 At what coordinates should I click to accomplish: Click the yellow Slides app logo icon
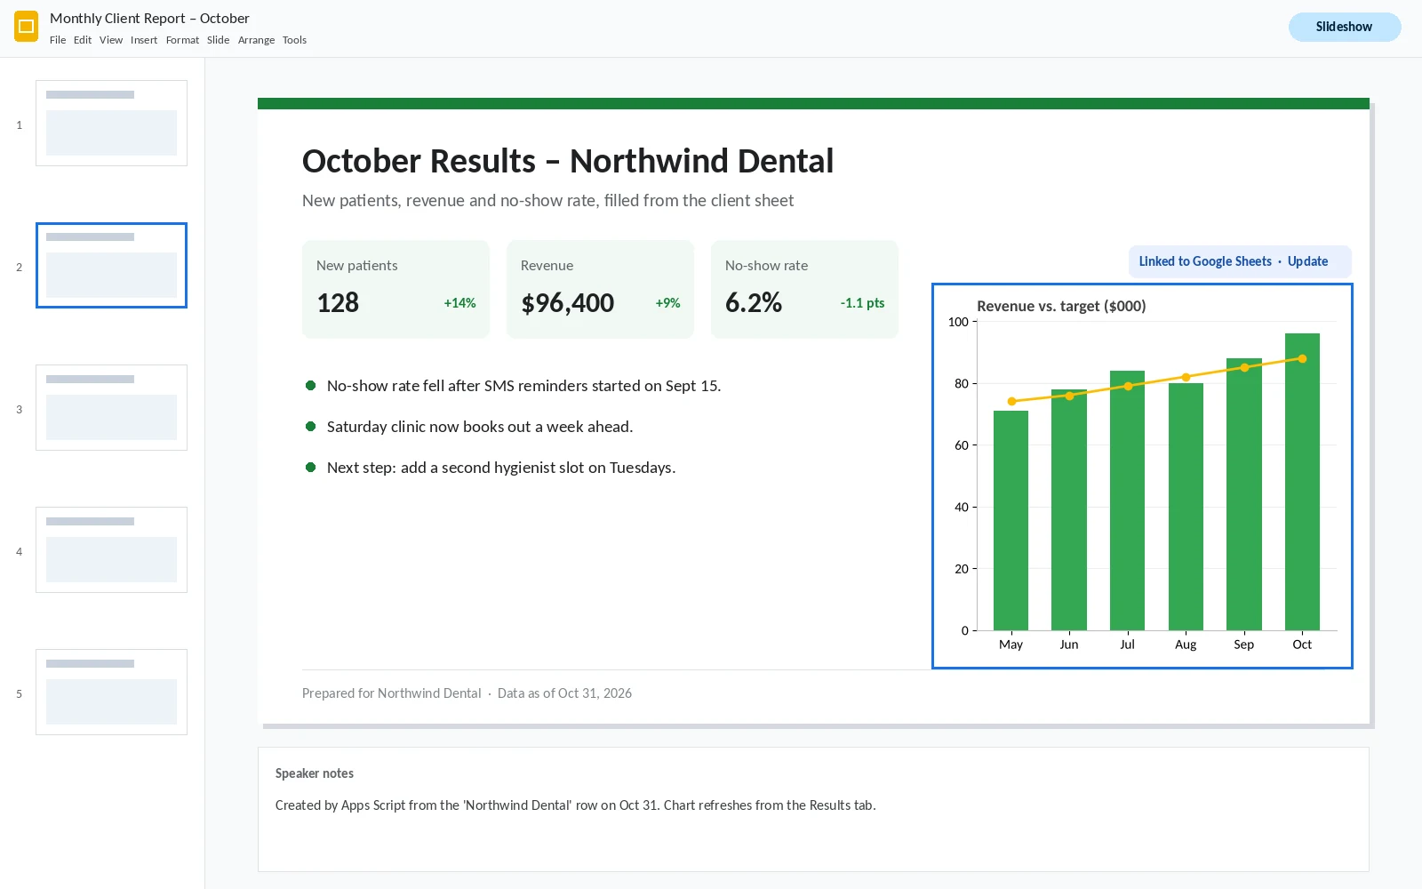(27, 27)
